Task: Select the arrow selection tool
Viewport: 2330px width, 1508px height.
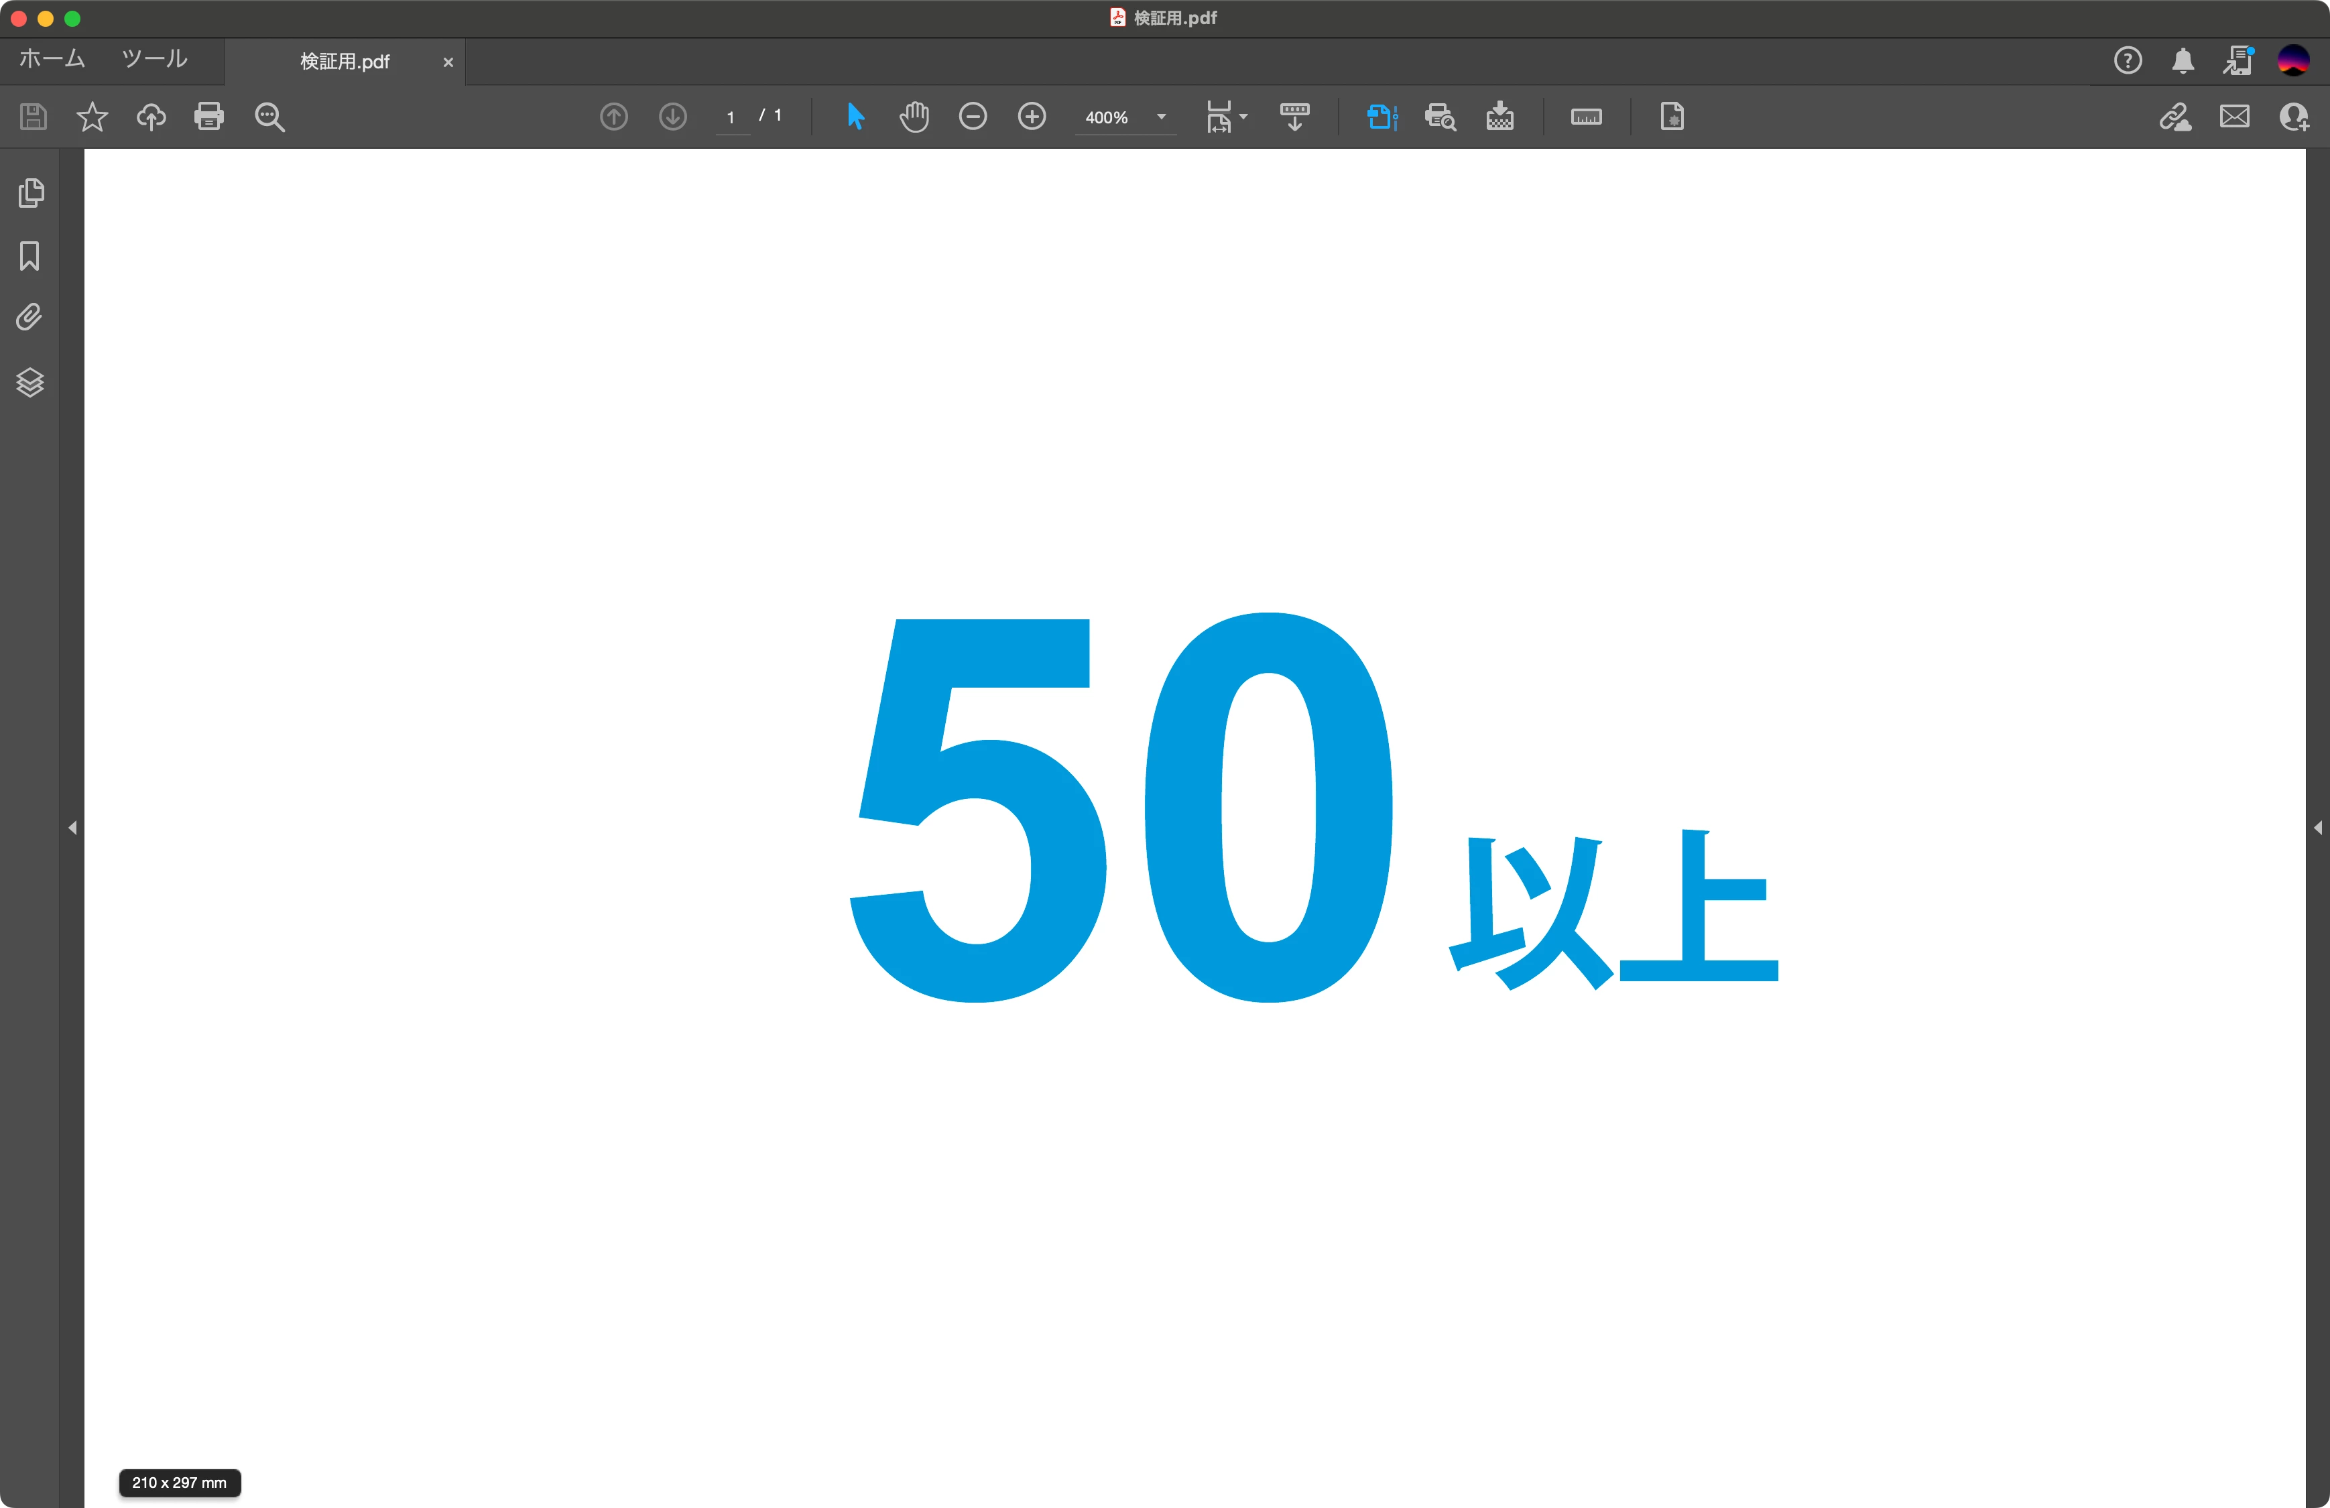Action: point(855,117)
